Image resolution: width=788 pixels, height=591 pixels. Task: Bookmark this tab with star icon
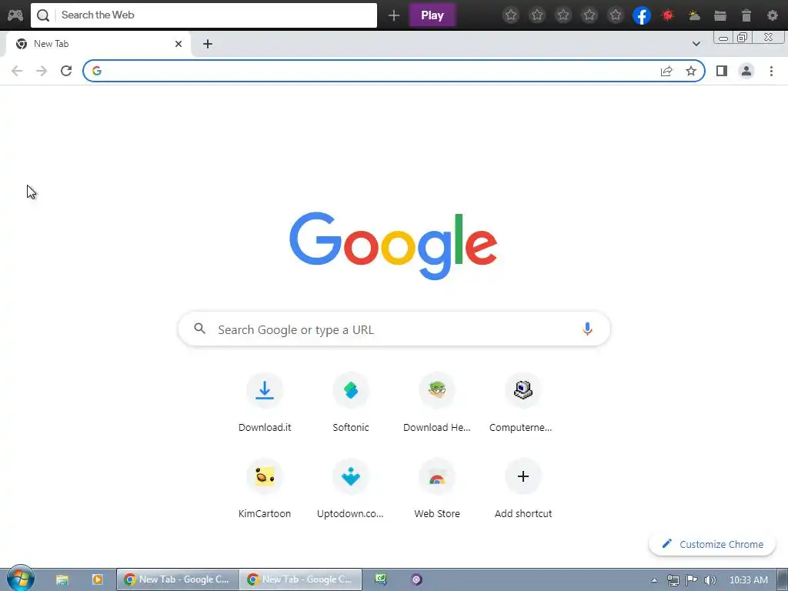point(691,71)
